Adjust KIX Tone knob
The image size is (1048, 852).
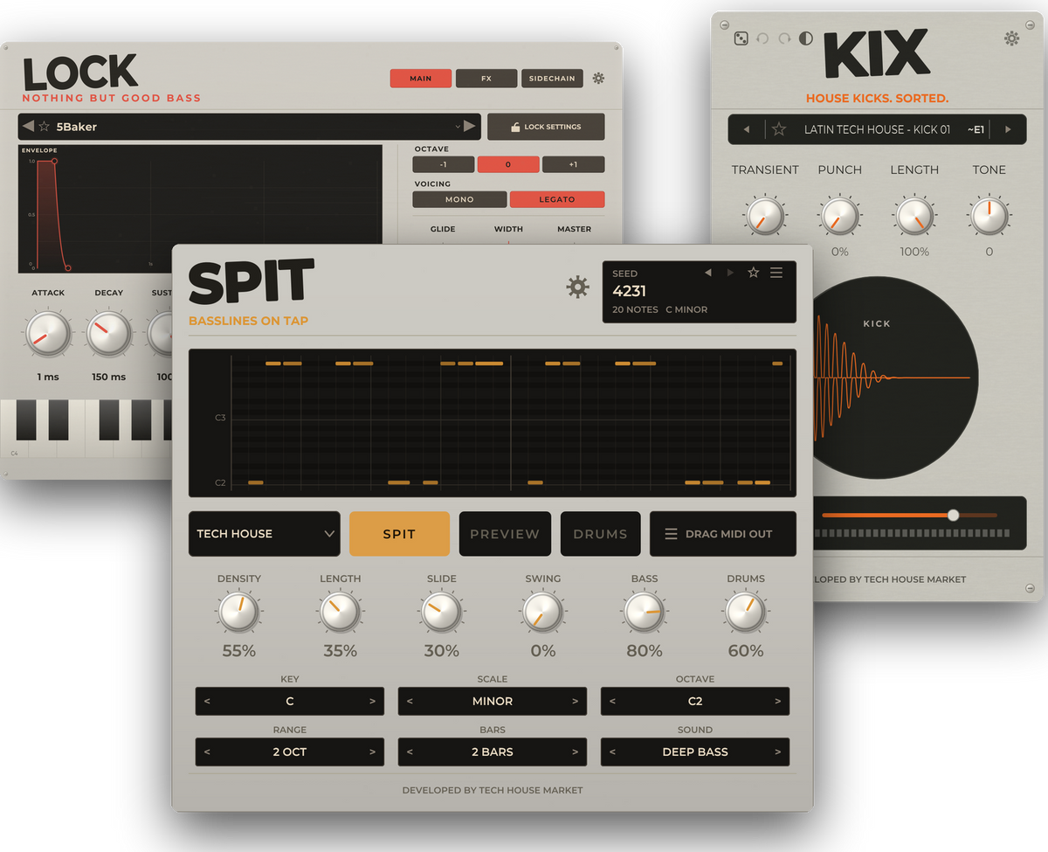pyautogui.click(x=989, y=216)
